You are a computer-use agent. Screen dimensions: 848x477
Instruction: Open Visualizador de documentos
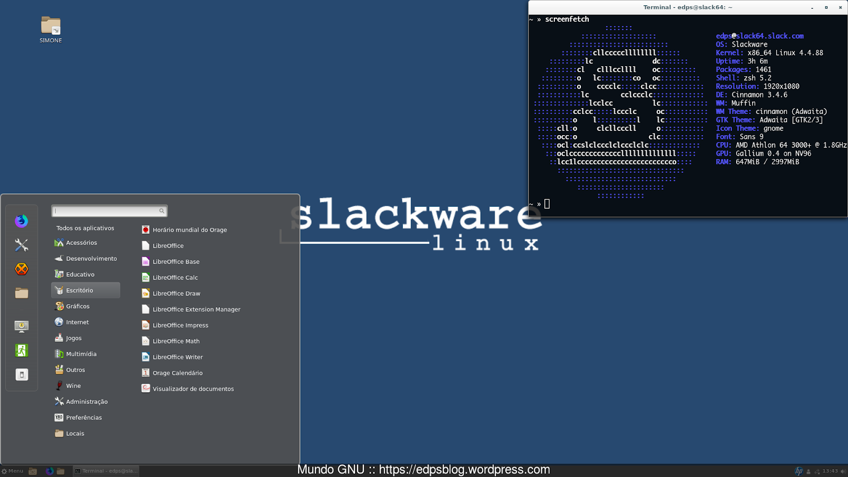click(x=188, y=389)
